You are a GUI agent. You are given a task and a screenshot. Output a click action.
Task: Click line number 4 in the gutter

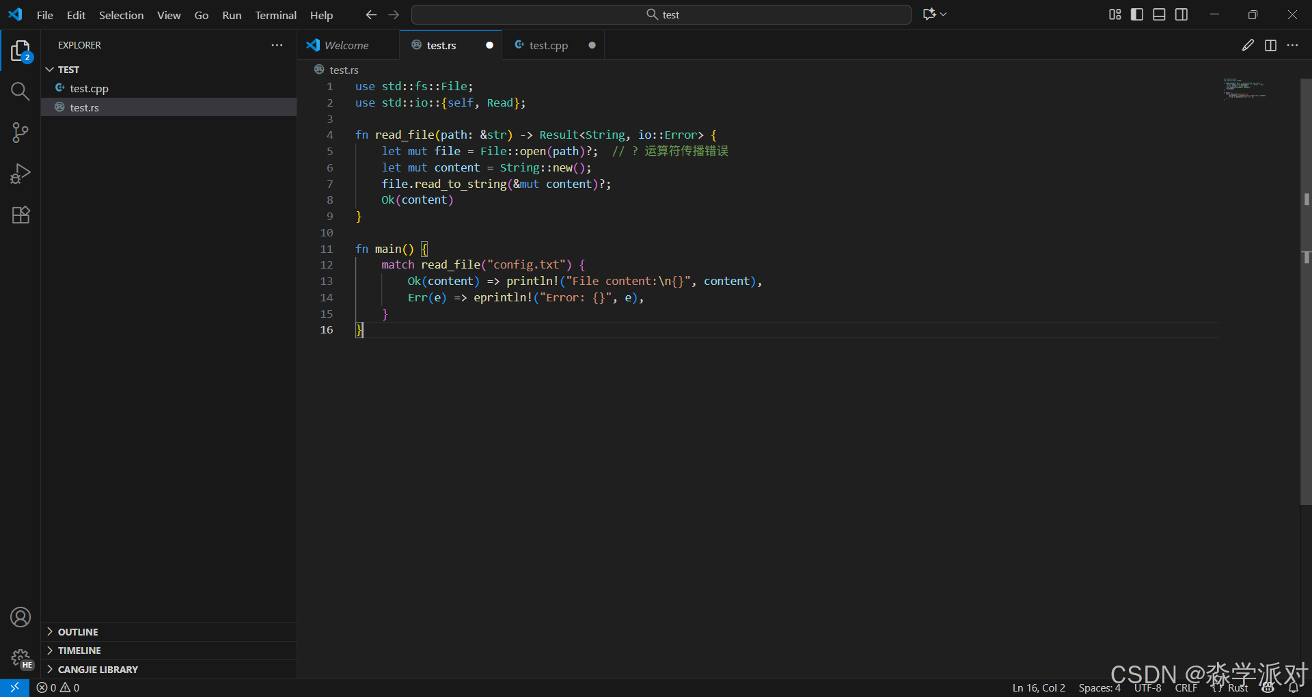[329, 135]
